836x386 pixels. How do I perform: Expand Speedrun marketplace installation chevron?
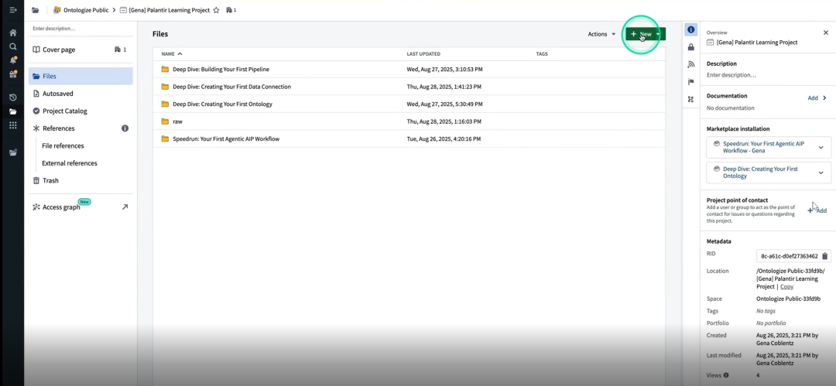pyautogui.click(x=821, y=148)
